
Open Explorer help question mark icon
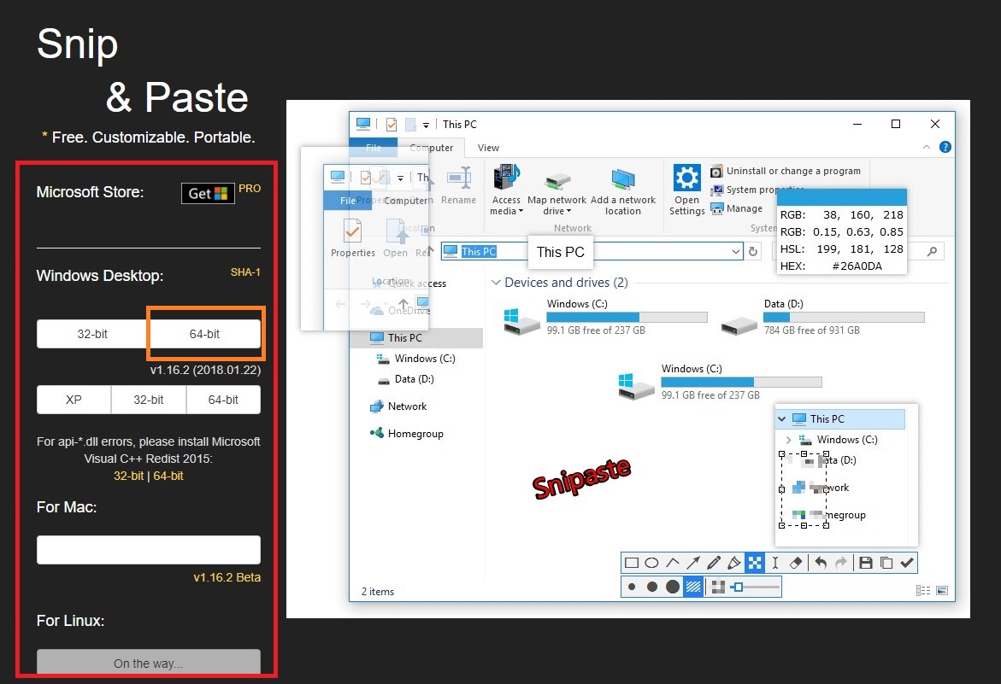tap(945, 147)
